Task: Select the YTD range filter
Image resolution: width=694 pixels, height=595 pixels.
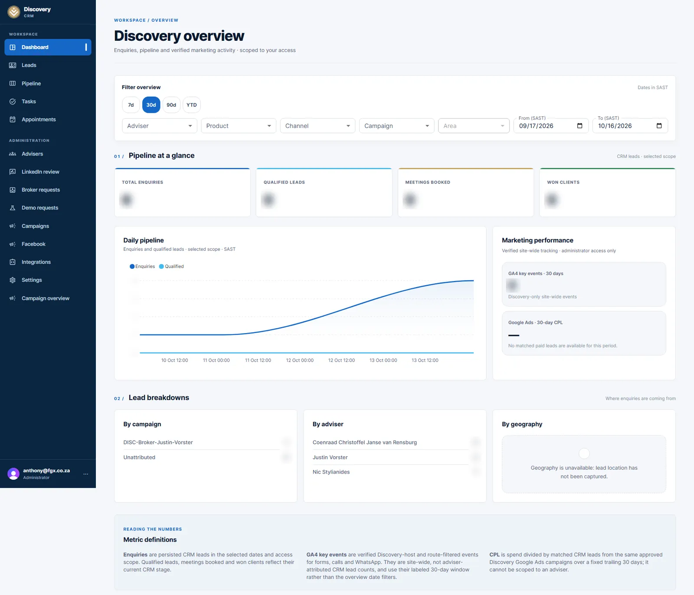Action: (192, 105)
